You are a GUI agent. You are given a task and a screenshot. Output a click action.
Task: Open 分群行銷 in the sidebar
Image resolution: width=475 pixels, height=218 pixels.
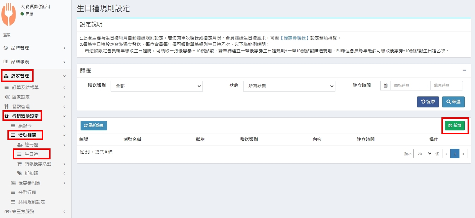[27, 193]
